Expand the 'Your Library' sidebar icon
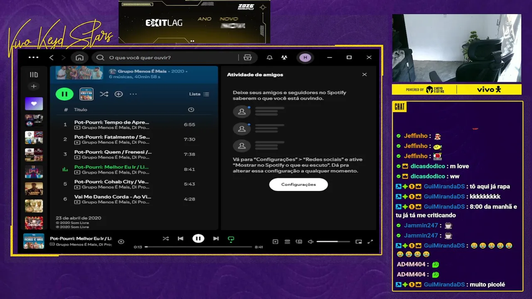This screenshot has height=299, width=532. (x=34, y=75)
